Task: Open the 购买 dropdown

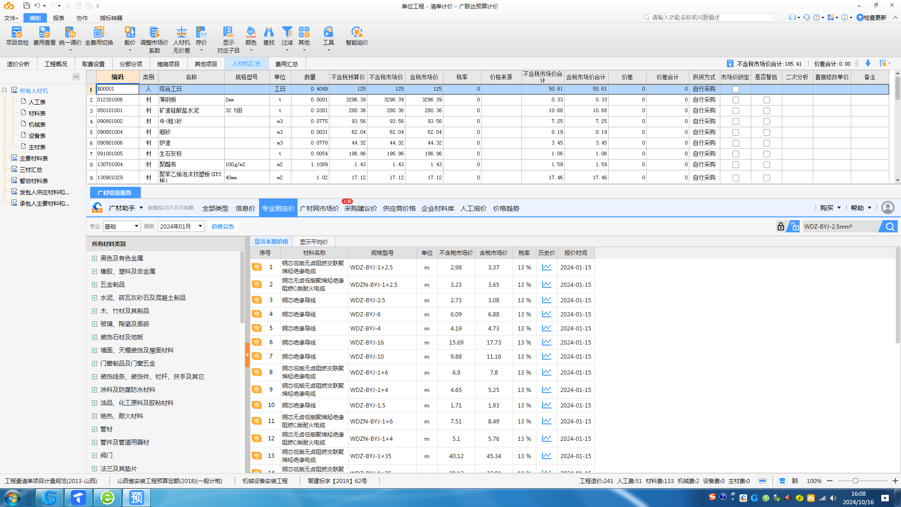Action: (x=830, y=207)
